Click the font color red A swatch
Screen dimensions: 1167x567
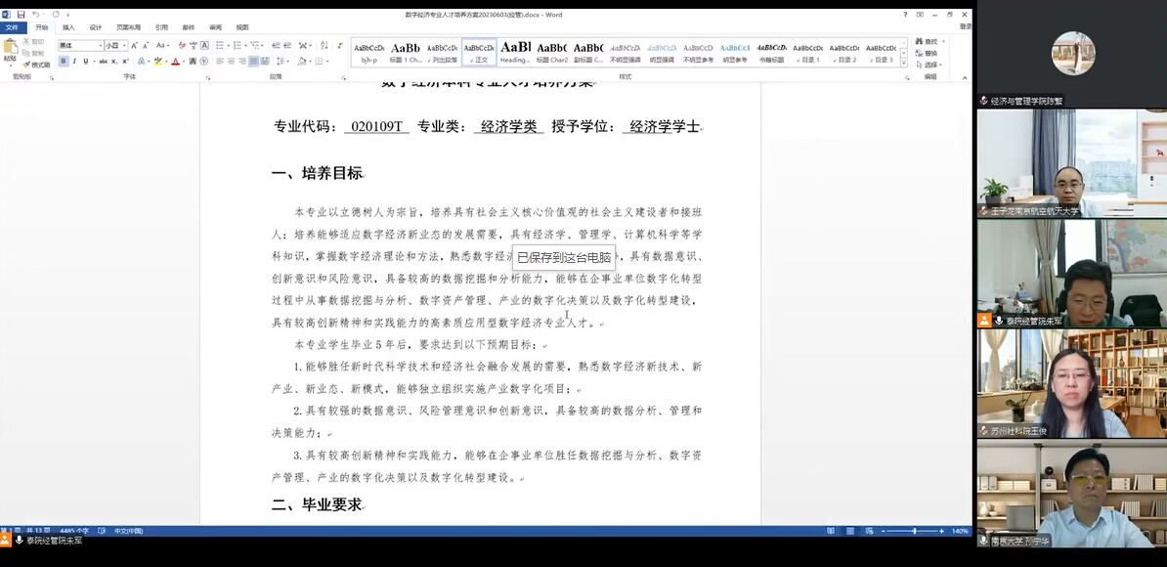tap(176, 62)
